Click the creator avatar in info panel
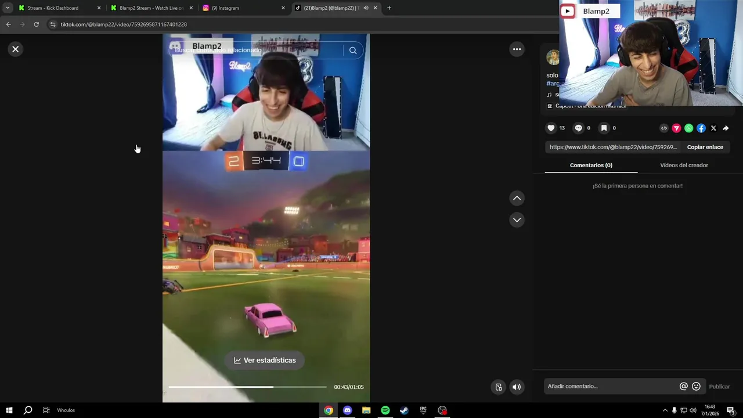Image resolution: width=743 pixels, height=418 pixels. pos(553,57)
